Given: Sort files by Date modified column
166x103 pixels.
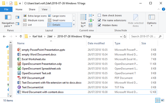Looking at the screenshot, I should click(x=96, y=43).
